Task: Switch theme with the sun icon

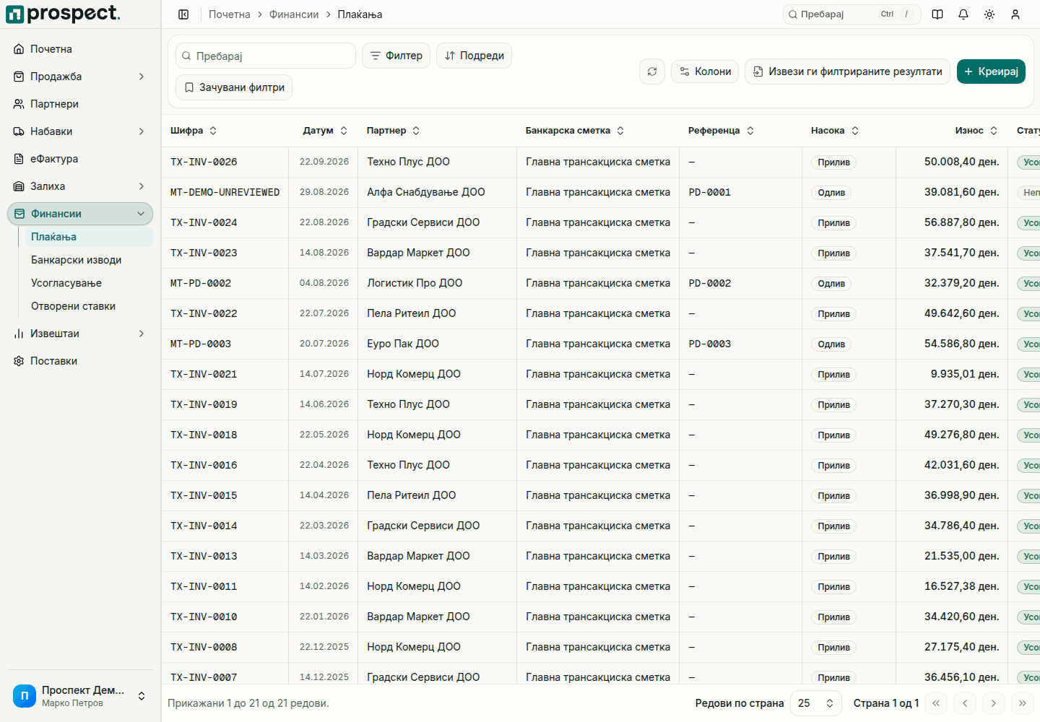Action: (989, 14)
